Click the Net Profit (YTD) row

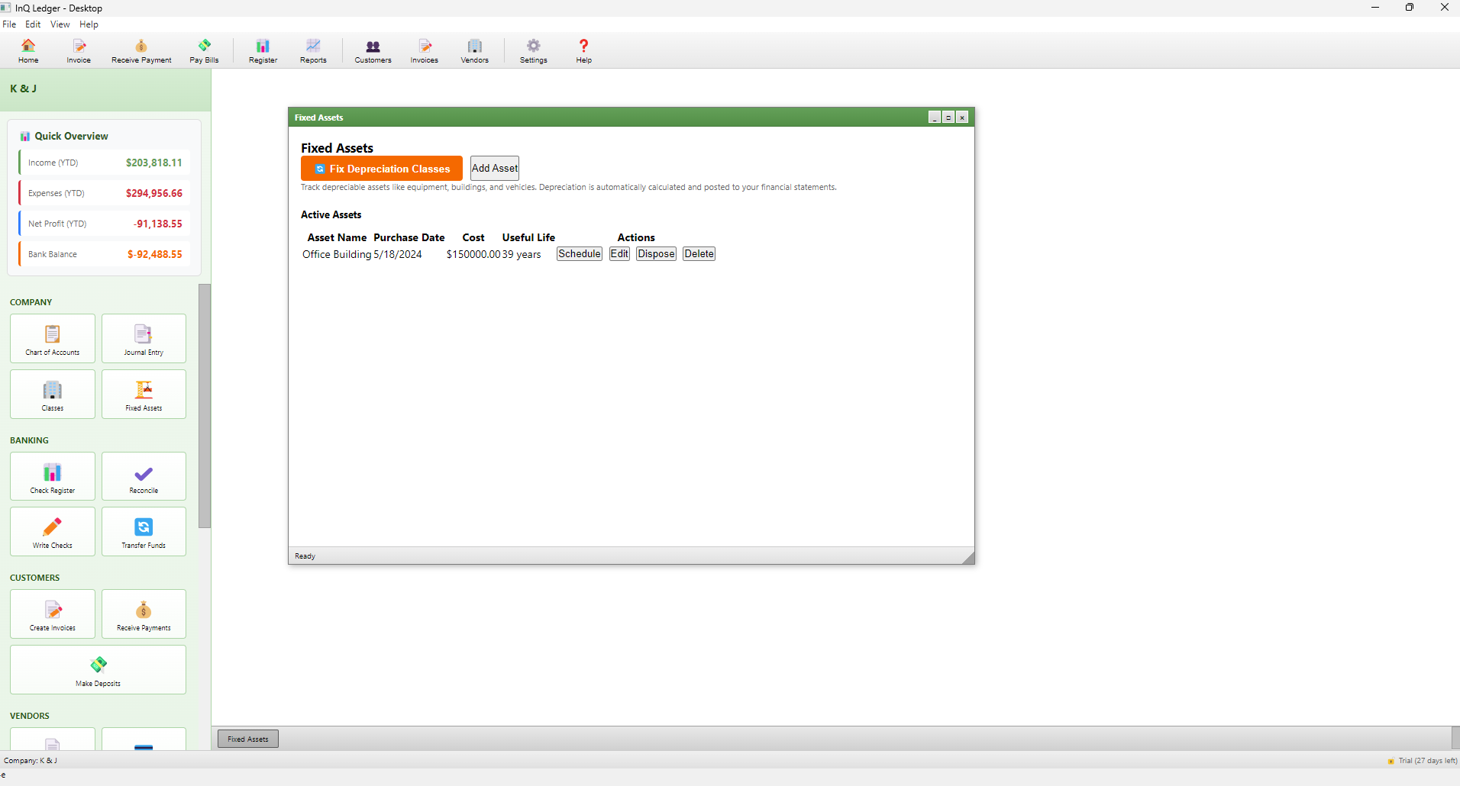point(105,224)
